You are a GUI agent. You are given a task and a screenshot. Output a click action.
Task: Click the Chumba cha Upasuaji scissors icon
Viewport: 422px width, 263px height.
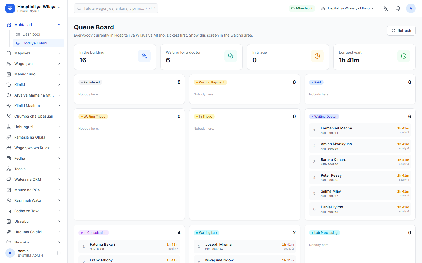click(x=9, y=116)
